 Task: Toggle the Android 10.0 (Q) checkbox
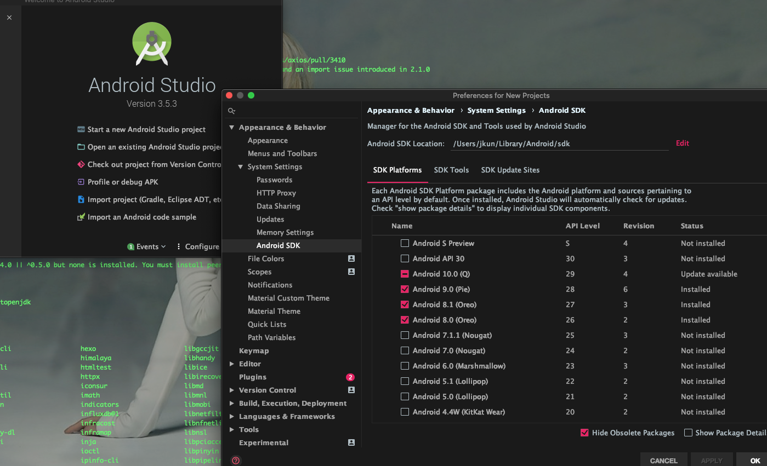[405, 274]
